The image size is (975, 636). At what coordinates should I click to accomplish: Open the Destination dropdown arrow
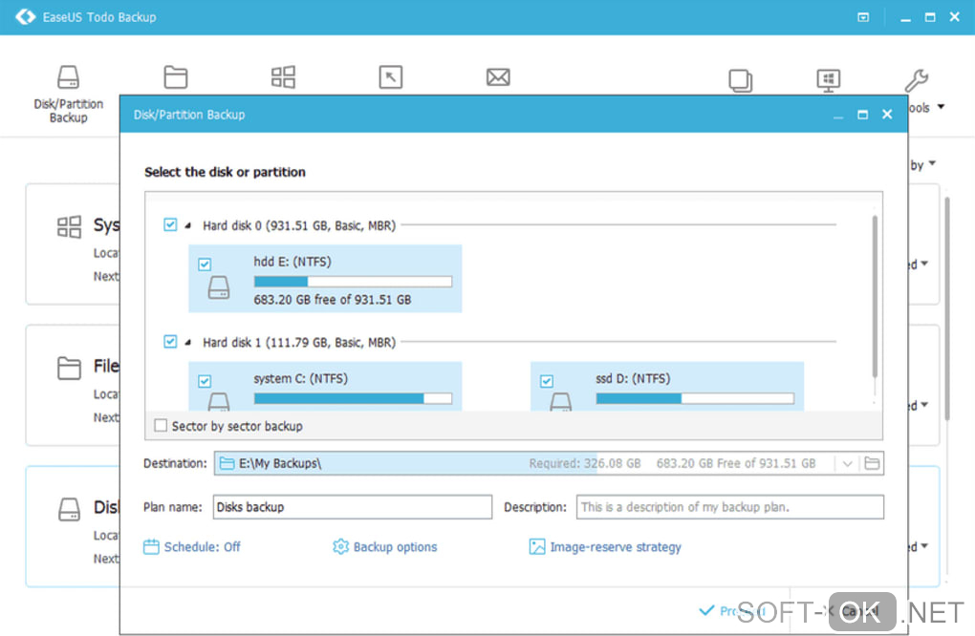point(847,463)
